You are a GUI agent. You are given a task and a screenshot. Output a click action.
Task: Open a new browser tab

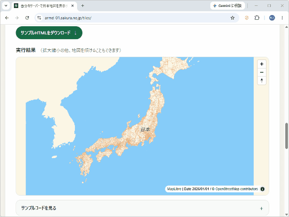point(82,6)
